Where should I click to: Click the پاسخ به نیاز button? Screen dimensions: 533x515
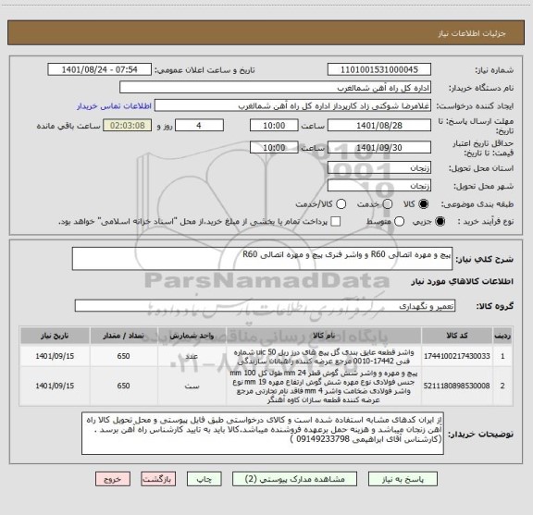pos(403,479)
